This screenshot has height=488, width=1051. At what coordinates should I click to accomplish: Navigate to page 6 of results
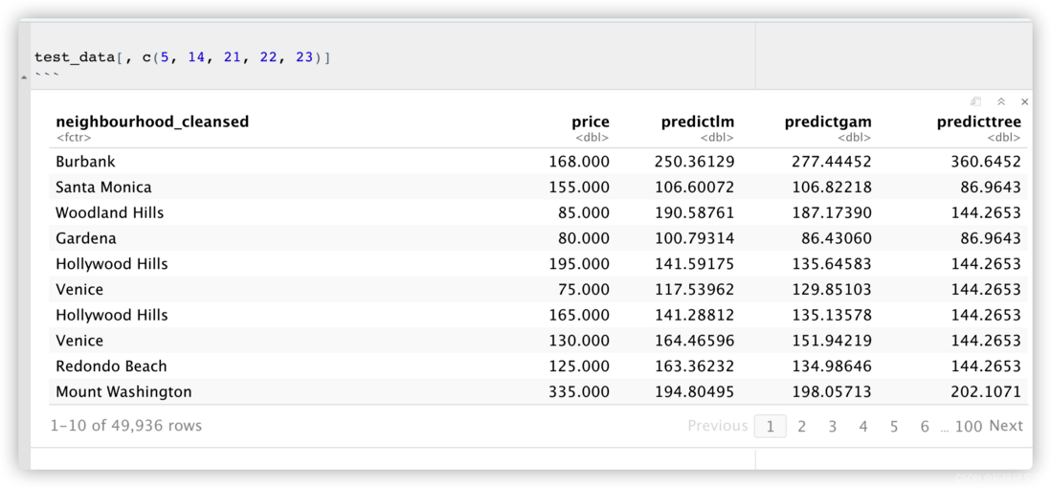point(925,427)
